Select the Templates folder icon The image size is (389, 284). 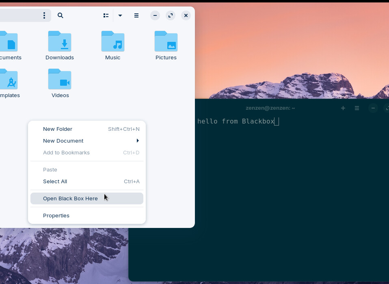[x=9, y=79]
